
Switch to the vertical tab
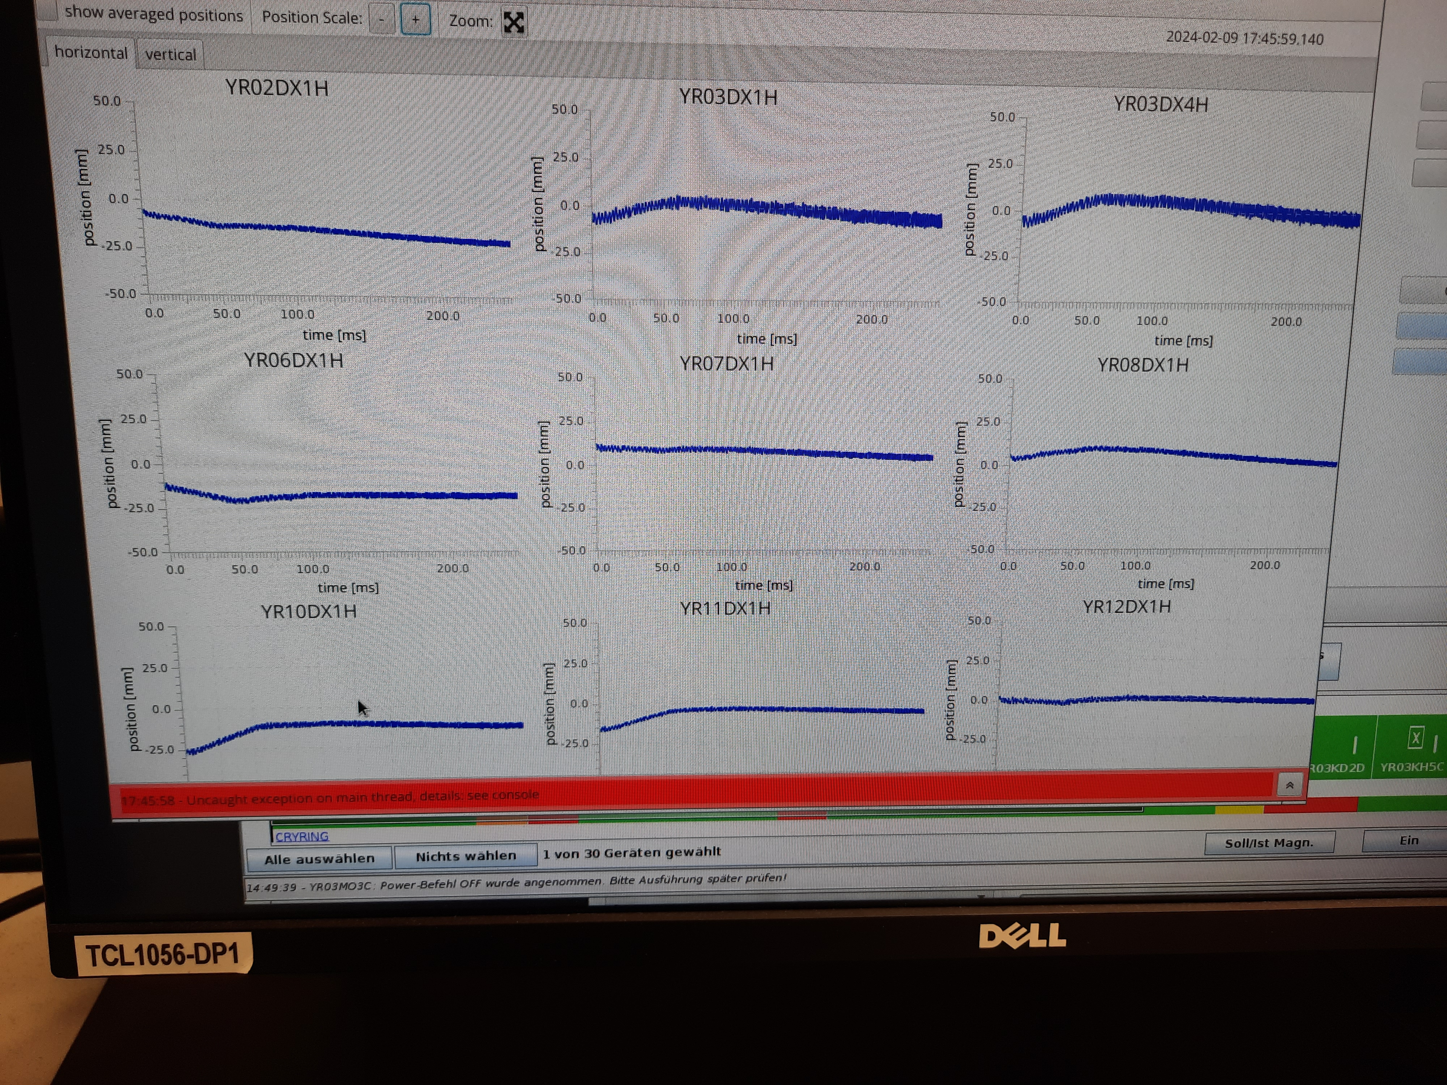pyautogui.click(x=170, y=55)
